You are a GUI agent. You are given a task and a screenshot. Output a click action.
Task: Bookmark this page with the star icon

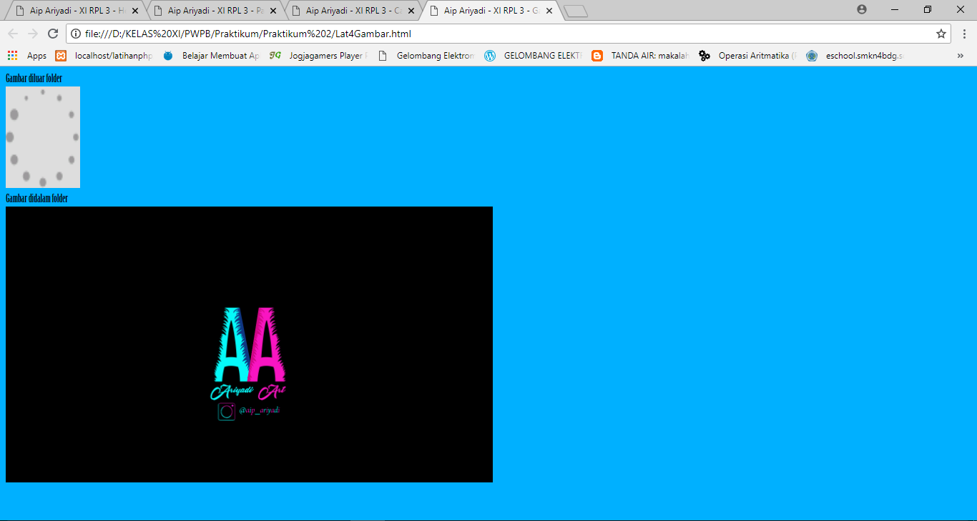[941, 34]
